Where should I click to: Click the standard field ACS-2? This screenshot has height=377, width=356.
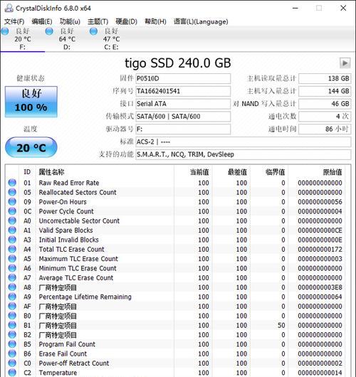[x=243, y=142]
